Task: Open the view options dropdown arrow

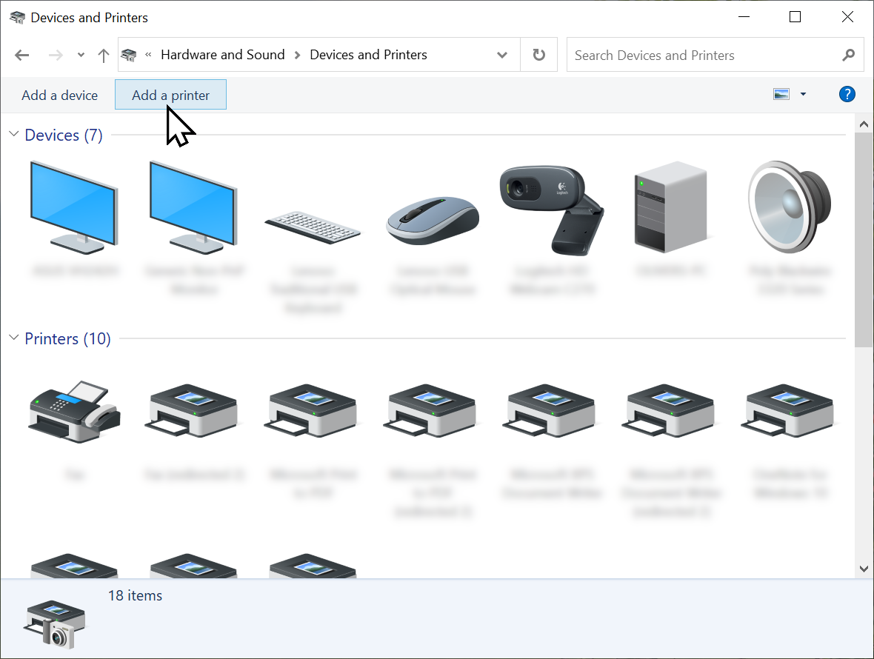Action: (803, 95)
